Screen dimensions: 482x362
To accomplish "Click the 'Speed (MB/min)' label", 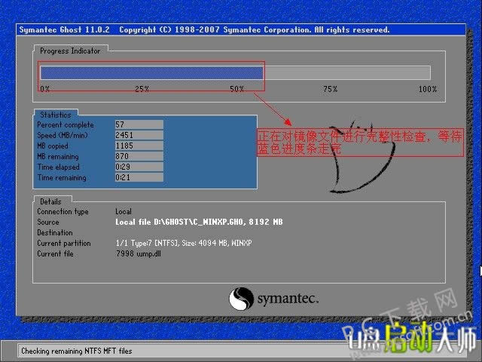I will 63,136.
